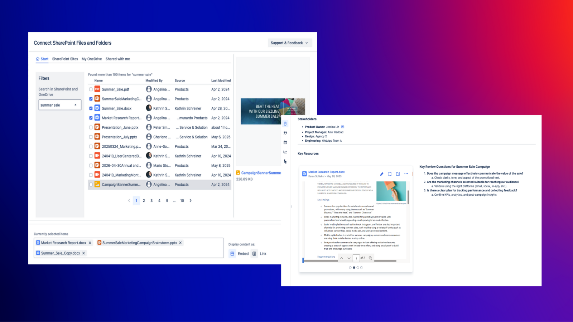This screenshot has height=322, width=573.
Task: Check the Summer_Sale.pdf checkbox
Action: pos(91,89)
